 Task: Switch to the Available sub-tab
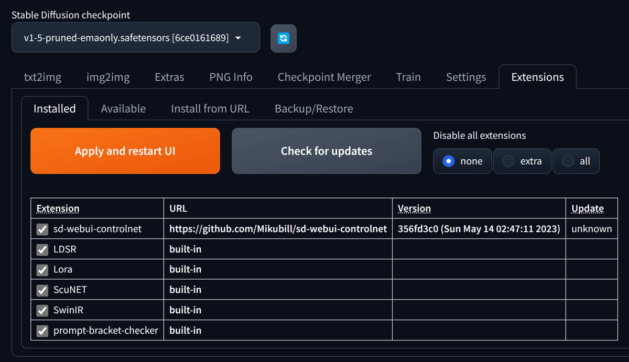click(x=123, y=108)
